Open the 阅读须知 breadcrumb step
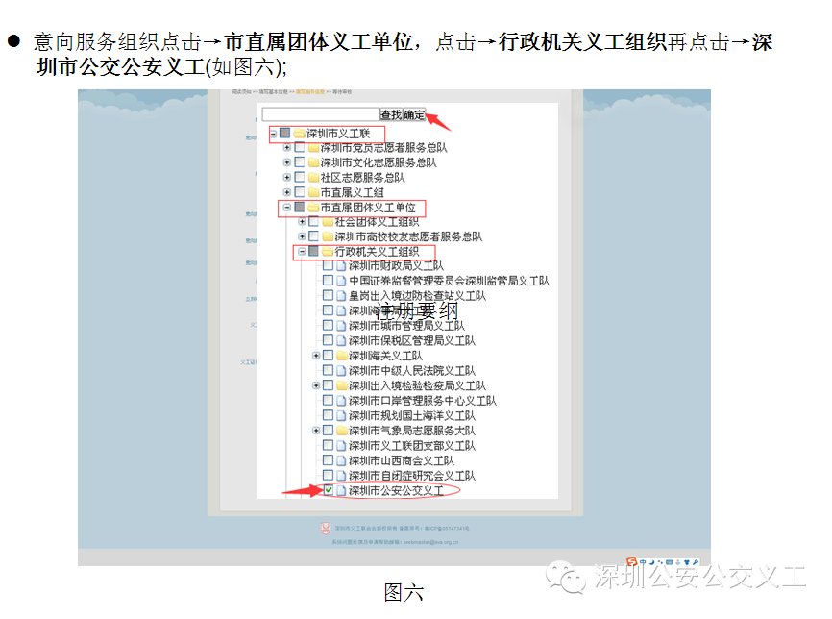Image resolution: width=832 pixels, height=619 pixels. 243,92
